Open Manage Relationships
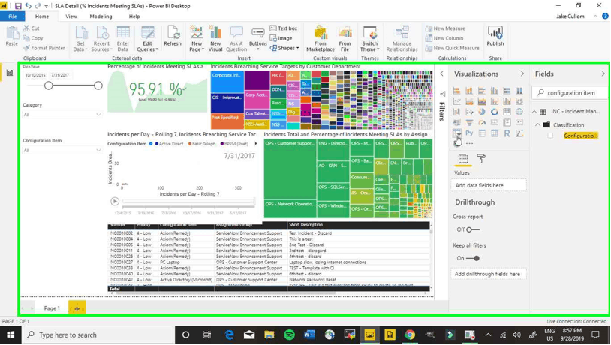The height and width of the screenshot is (345, 611). [402, 38]
